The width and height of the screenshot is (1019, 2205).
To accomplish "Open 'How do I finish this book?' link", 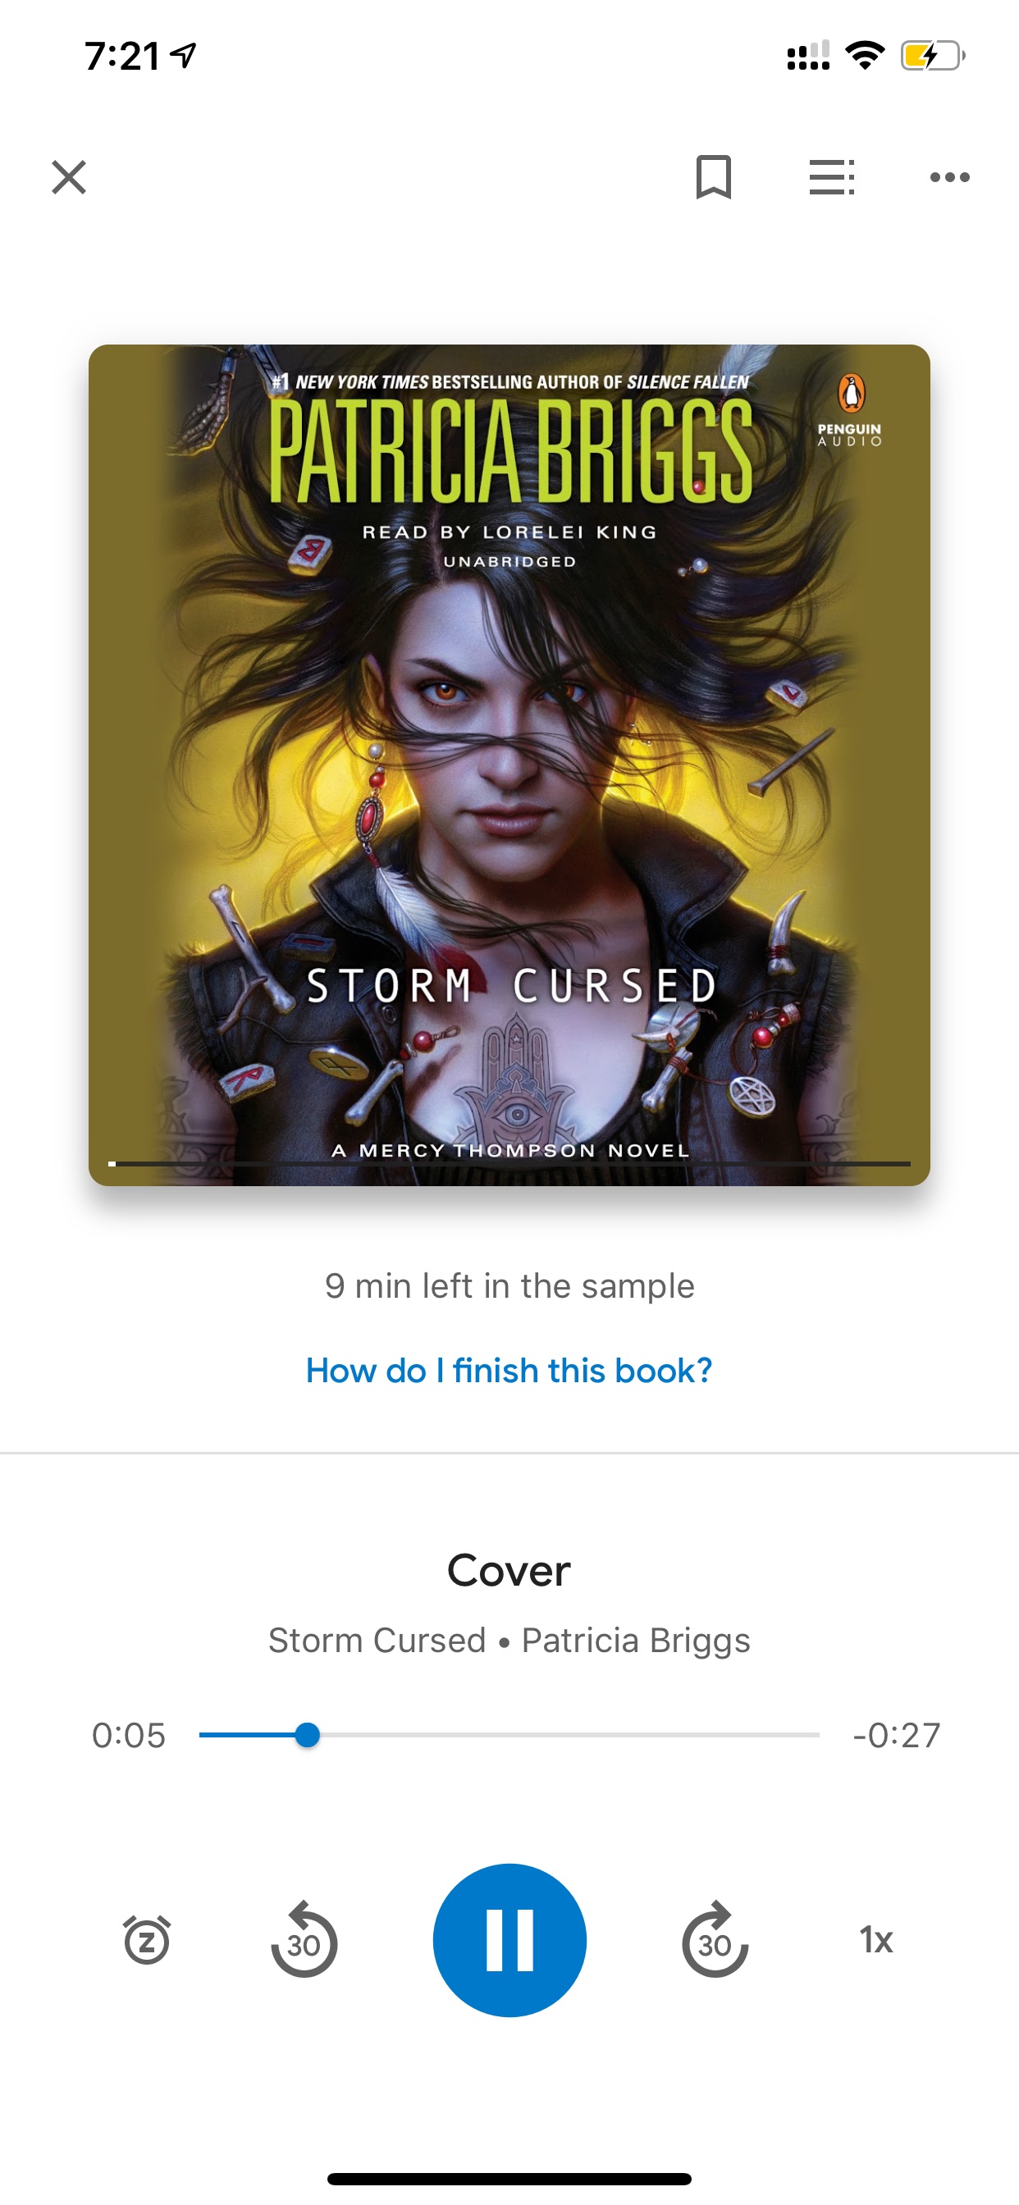I will coord(509,1371).
